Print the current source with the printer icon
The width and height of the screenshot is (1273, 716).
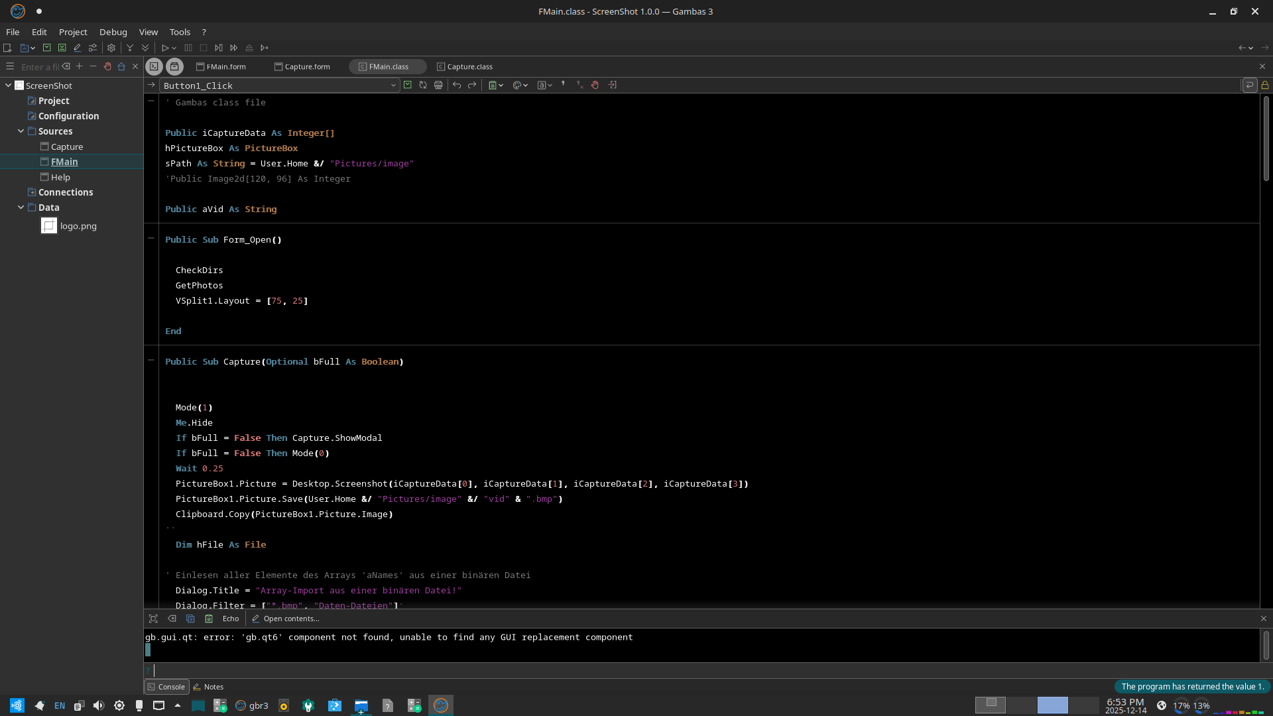coord(438,85)
